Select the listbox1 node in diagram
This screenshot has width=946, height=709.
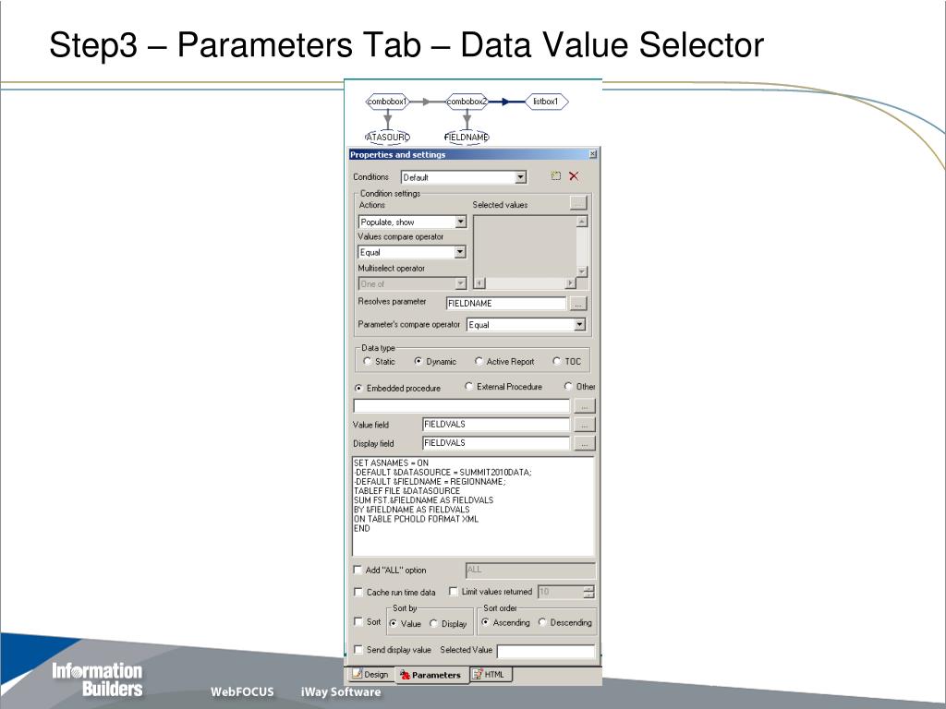click(546, 102)
